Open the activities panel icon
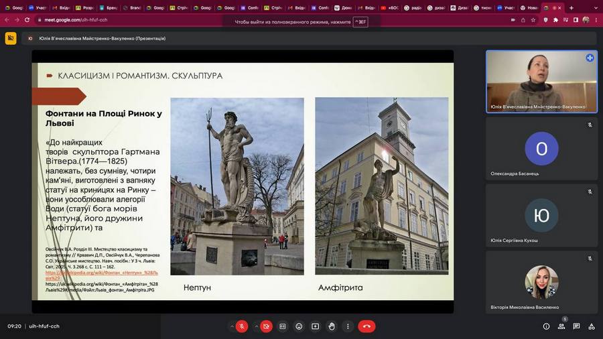The width and height of the screenshot is (603, 339). 592,326
